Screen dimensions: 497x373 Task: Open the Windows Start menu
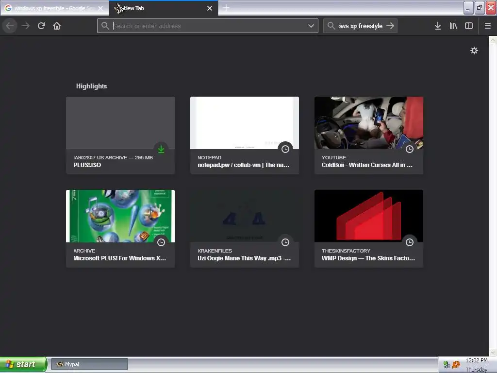tap(23, 364)
